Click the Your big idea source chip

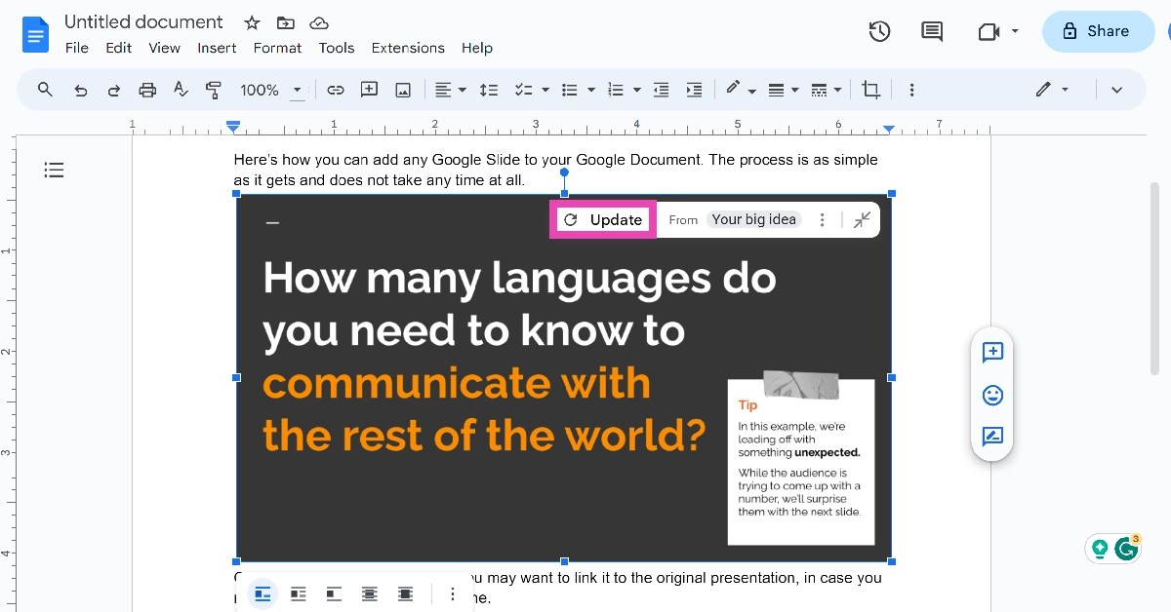point(753,218)
